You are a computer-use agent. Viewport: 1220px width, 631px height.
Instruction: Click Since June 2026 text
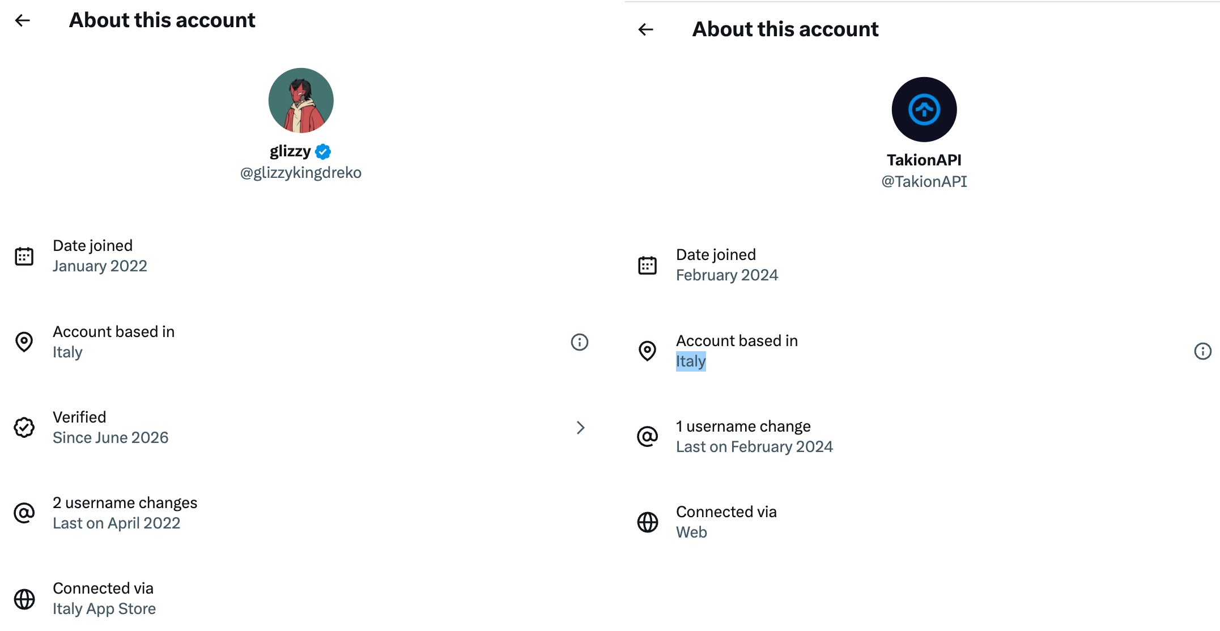pyautogui.click(x=110, y=438)
